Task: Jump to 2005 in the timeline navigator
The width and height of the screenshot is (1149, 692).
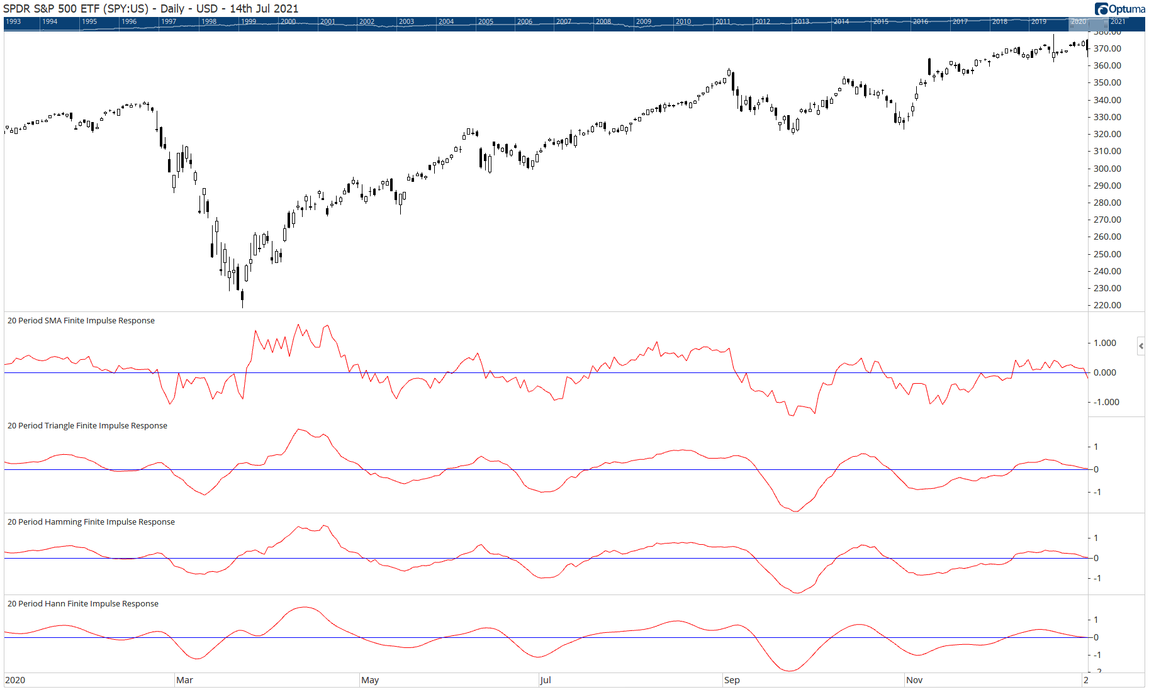Action: point(486,21)
